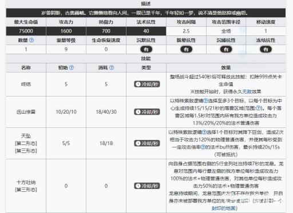The image size is (293, 213).
Task: Open 特殊索敌逻辑 help icon in 天坠 effect
Action: [204, 132]
